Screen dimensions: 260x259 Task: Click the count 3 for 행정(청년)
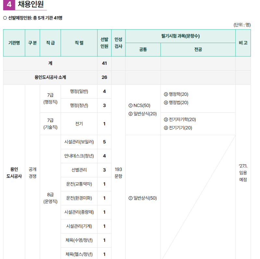tap(104, 106)
